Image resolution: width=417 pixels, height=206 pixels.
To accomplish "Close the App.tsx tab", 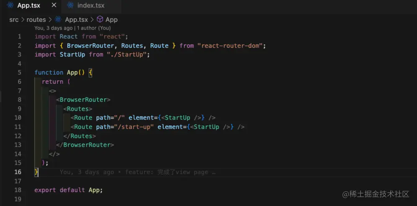I will tap(54, 5).
